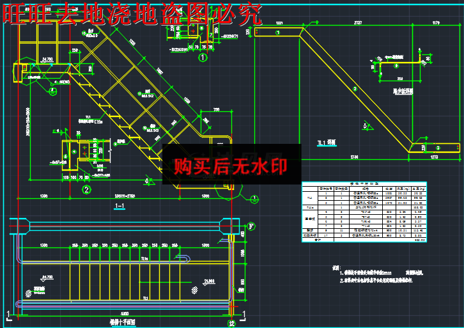Image resolution: width=464 pixels, height=328 pixels.
Task: Click the '1-1' section title
Action: [120, 205]
